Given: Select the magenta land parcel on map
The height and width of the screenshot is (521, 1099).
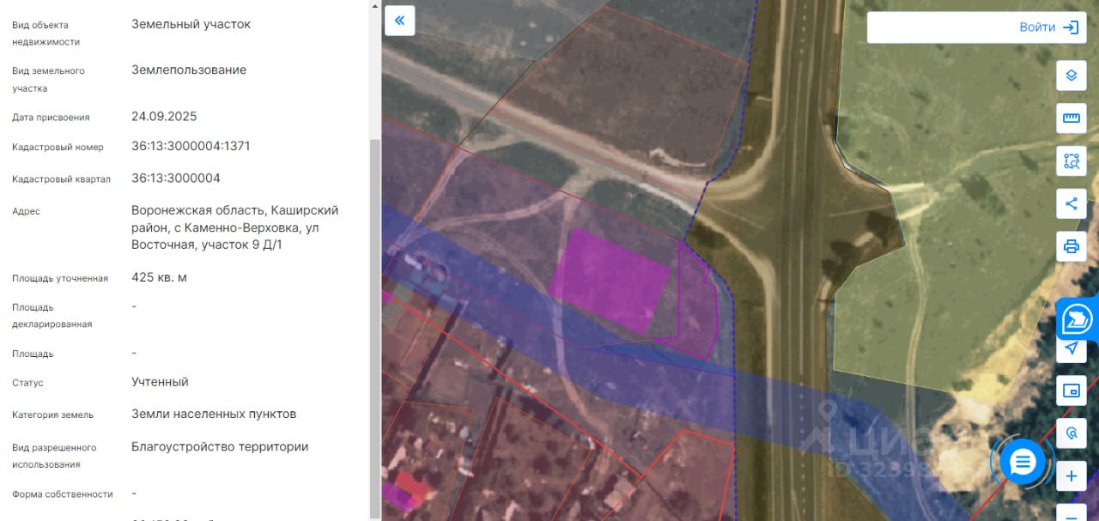Looking at the screenshot, I should 610,280.
